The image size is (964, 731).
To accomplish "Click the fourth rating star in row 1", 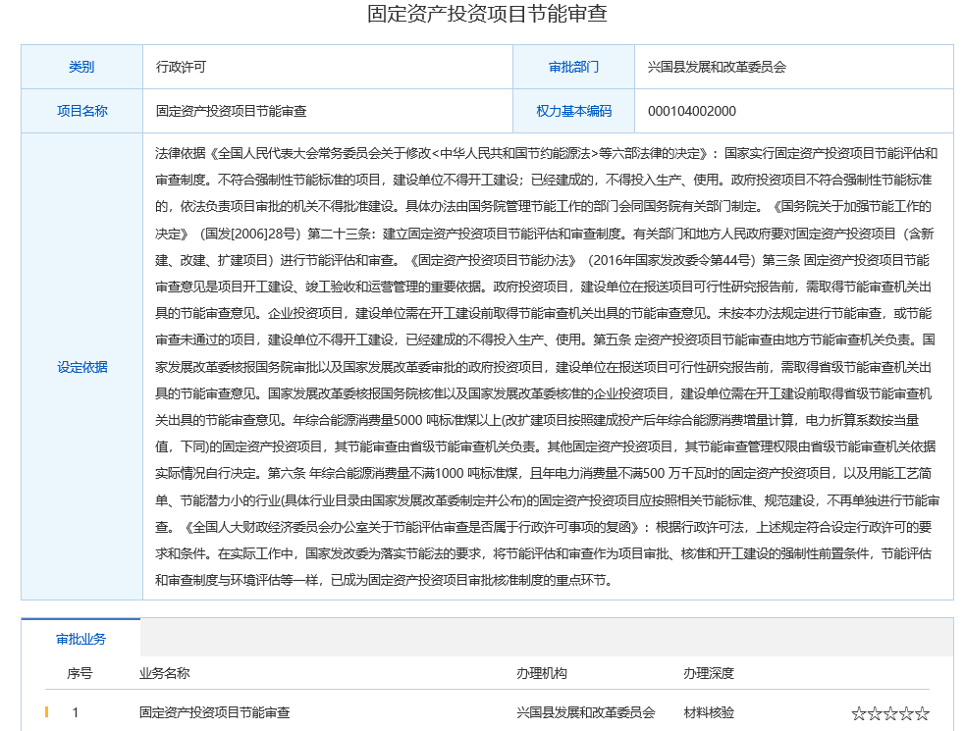I will click(906, 714).
